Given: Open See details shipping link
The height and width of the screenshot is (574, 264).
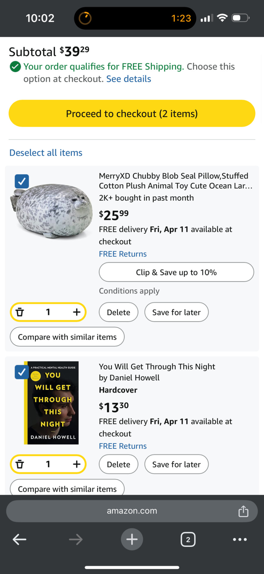Looking at the screenshot, I should (x=129, y=79).
